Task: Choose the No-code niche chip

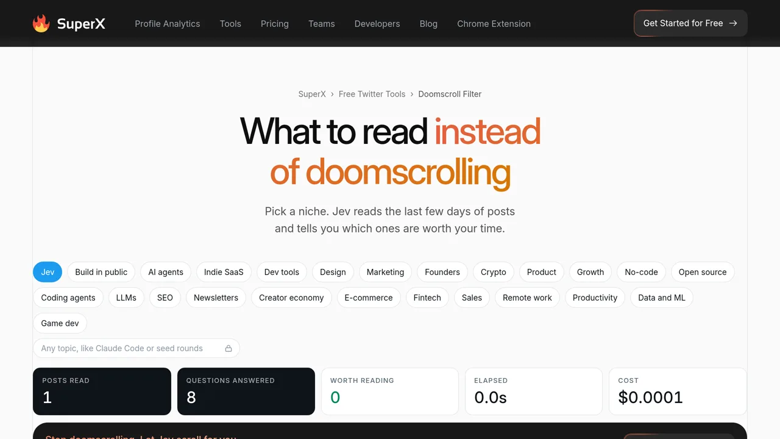Action: pyautogui.click(x=641, y=272)
